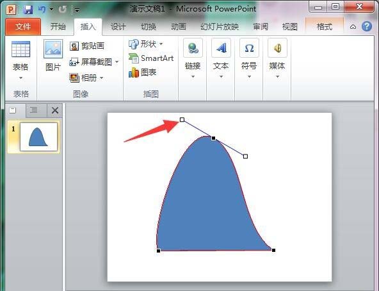This screenshot has width=379, height=291.
Task: Open the 动画 animations tab
Action: 179,27
